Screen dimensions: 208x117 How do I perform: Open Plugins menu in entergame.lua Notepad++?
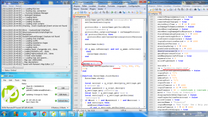tap(93, 9)
